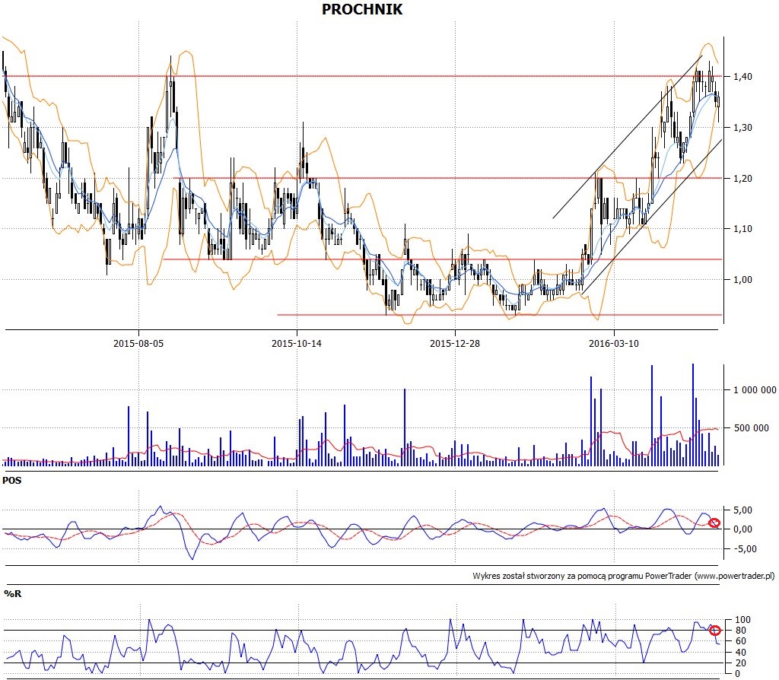Click the 2015-12-28 date label

point(455,343)
